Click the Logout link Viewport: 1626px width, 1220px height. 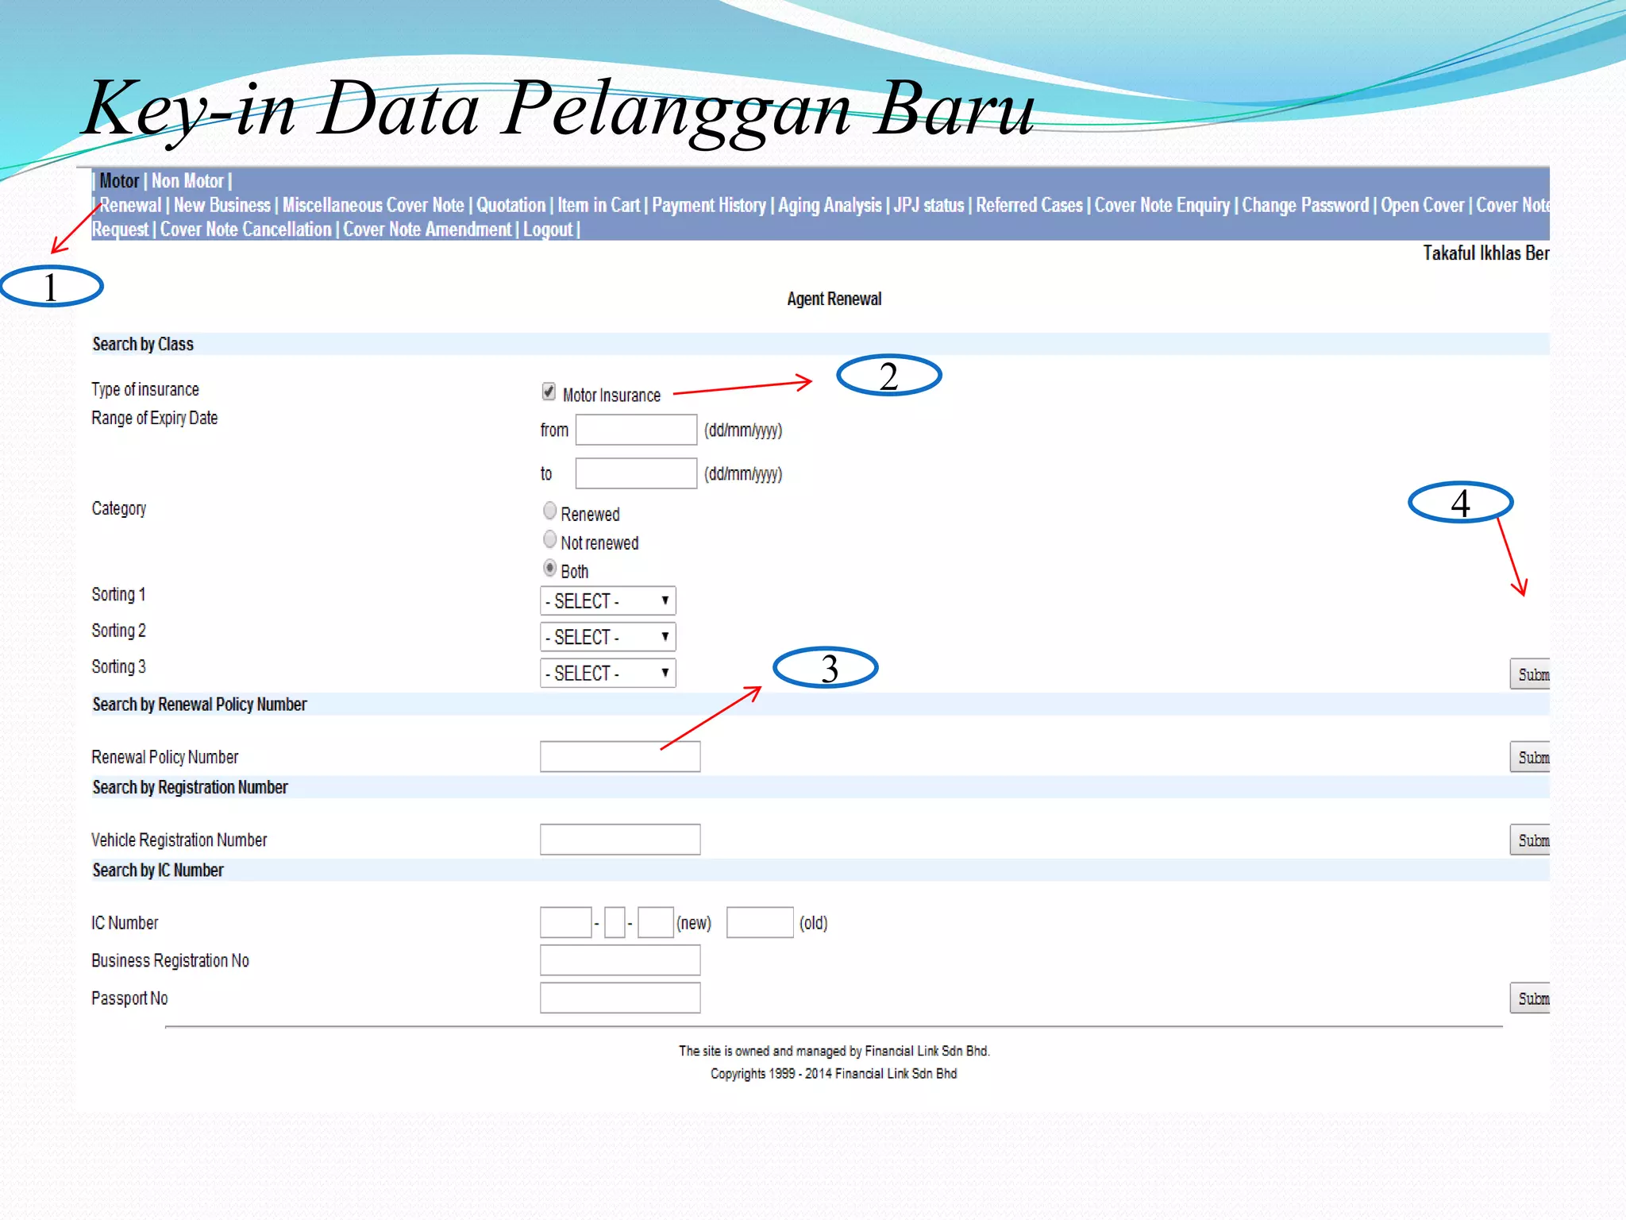[547, 230]
